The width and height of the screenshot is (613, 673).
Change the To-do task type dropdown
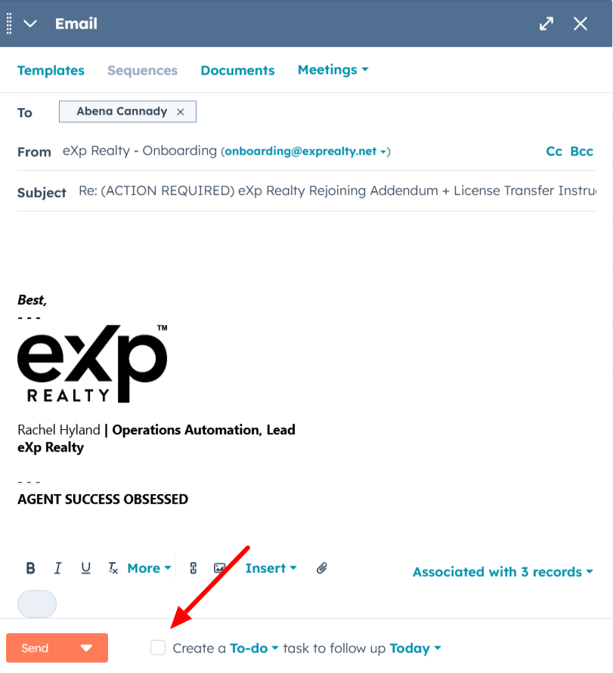tap(254, 648)
